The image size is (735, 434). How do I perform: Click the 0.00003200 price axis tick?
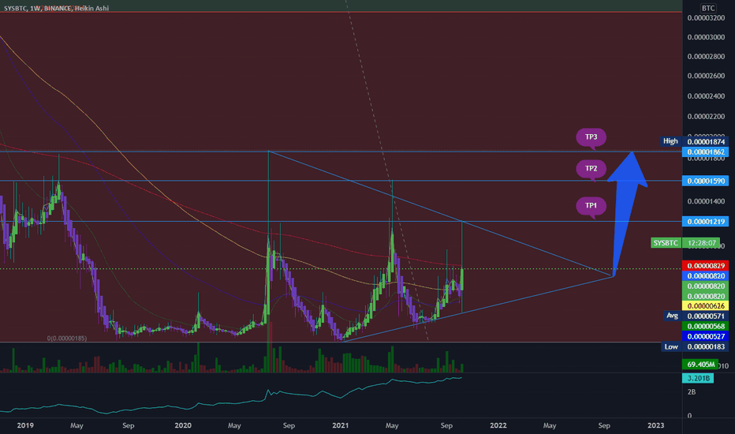pyautogui.click(x=706, y=18)
